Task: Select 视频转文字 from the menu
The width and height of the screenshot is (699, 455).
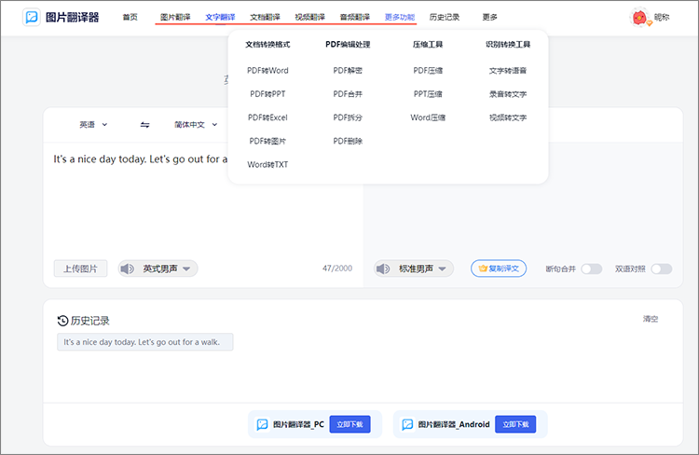Action: (508, 117)
